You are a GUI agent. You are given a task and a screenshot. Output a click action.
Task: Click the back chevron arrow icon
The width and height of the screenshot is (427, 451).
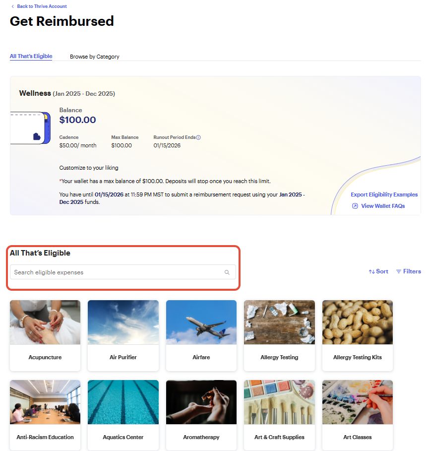[x=12, y=6]
